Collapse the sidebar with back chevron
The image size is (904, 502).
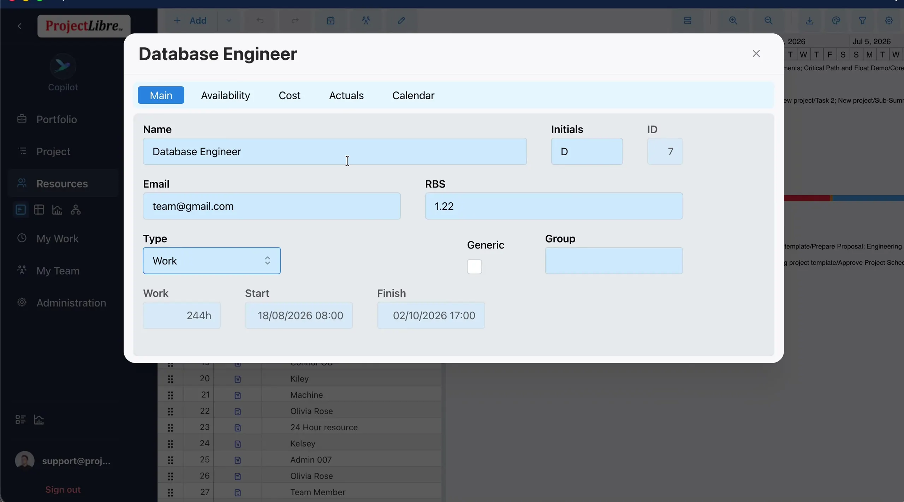(x=20, y=26)
